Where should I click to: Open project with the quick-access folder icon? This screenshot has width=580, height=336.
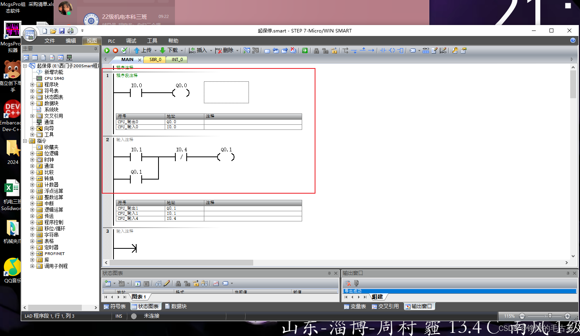click(53, 31)
